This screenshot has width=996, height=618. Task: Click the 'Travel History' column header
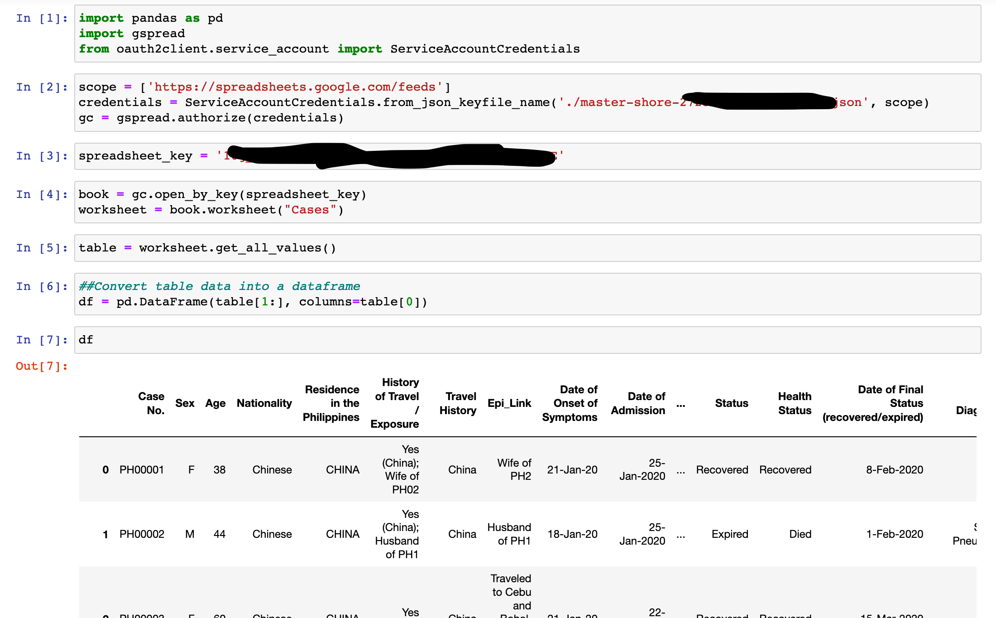pos(458,403)
